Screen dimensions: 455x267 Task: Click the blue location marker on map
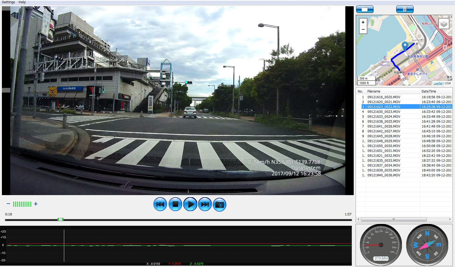click(x=405, y=46)
